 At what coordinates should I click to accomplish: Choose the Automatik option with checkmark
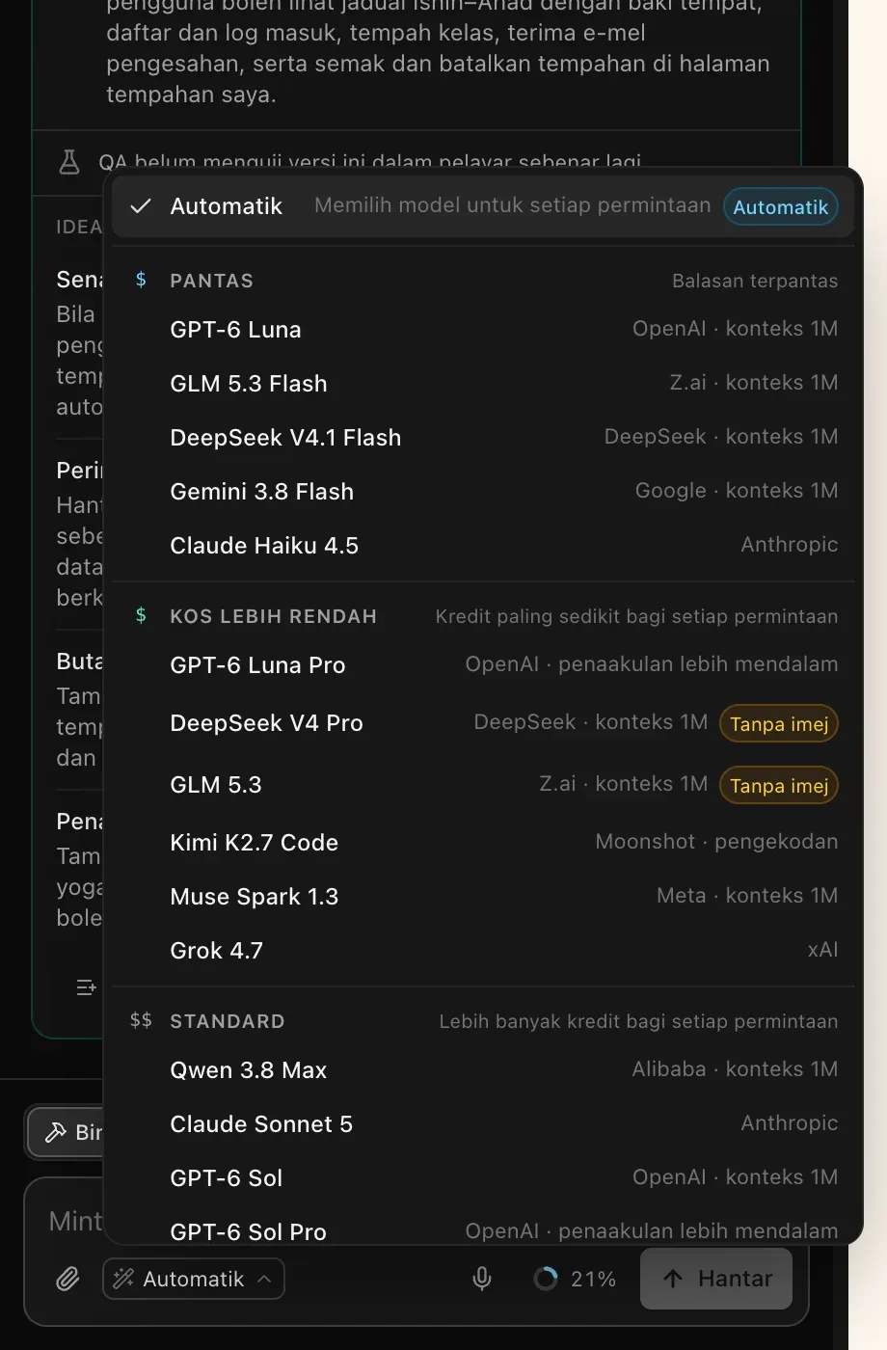[483, 206]
